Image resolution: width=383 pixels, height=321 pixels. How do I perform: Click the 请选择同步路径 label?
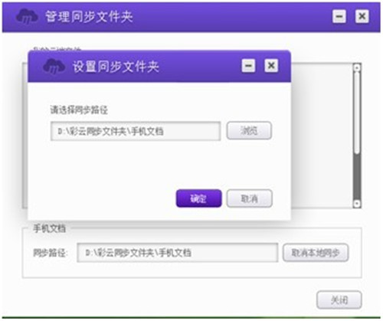pyautogui.click(x=79, y=110)
